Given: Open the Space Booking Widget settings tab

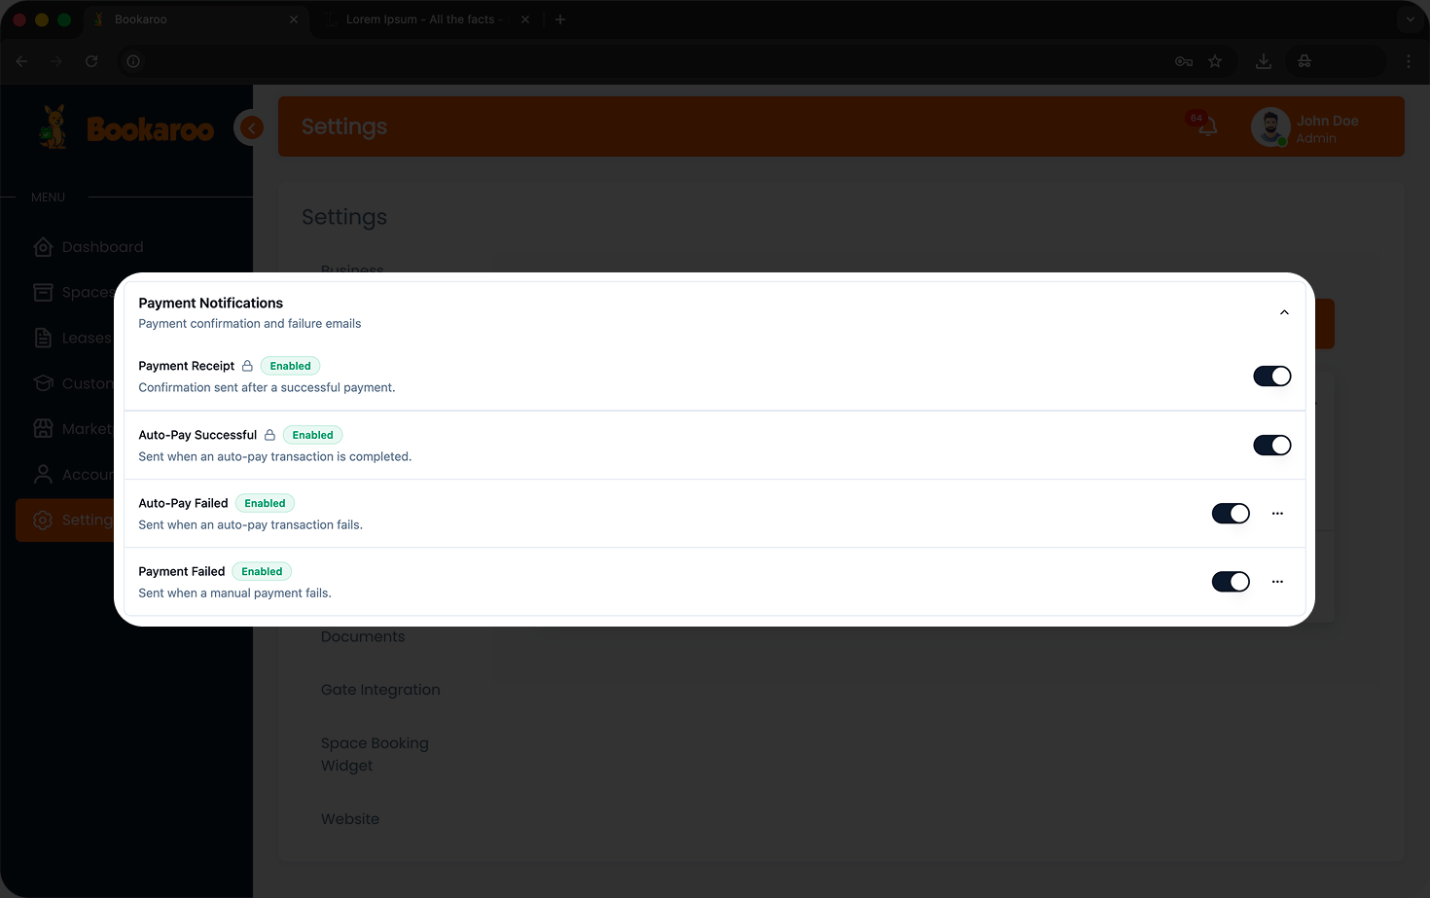Looking at the screenshot, I should point(375,754).
